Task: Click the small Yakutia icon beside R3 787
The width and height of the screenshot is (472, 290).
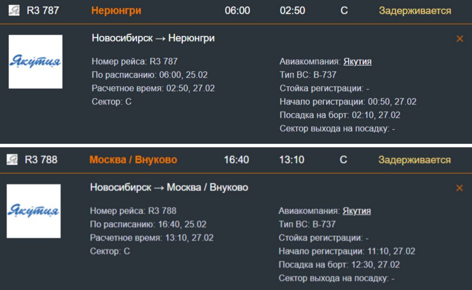Action: tap(14, 10)
